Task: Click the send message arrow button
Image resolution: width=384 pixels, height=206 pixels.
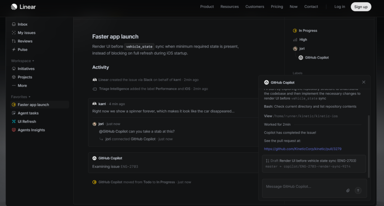Action: tap(358, 191)
